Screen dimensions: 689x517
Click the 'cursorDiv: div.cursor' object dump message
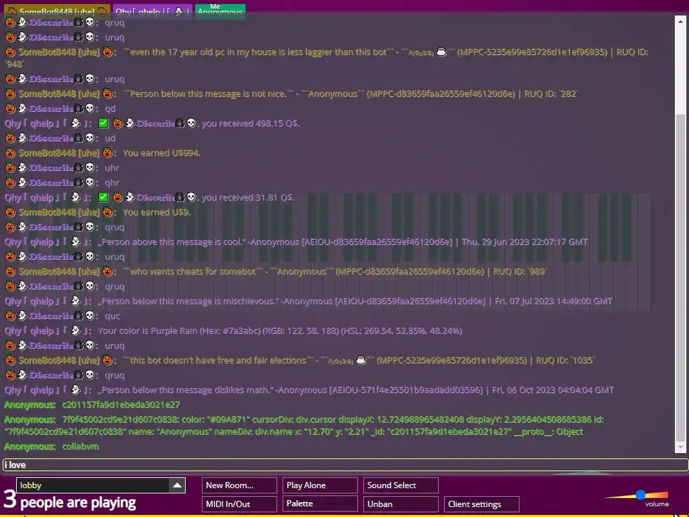point(304,425)
